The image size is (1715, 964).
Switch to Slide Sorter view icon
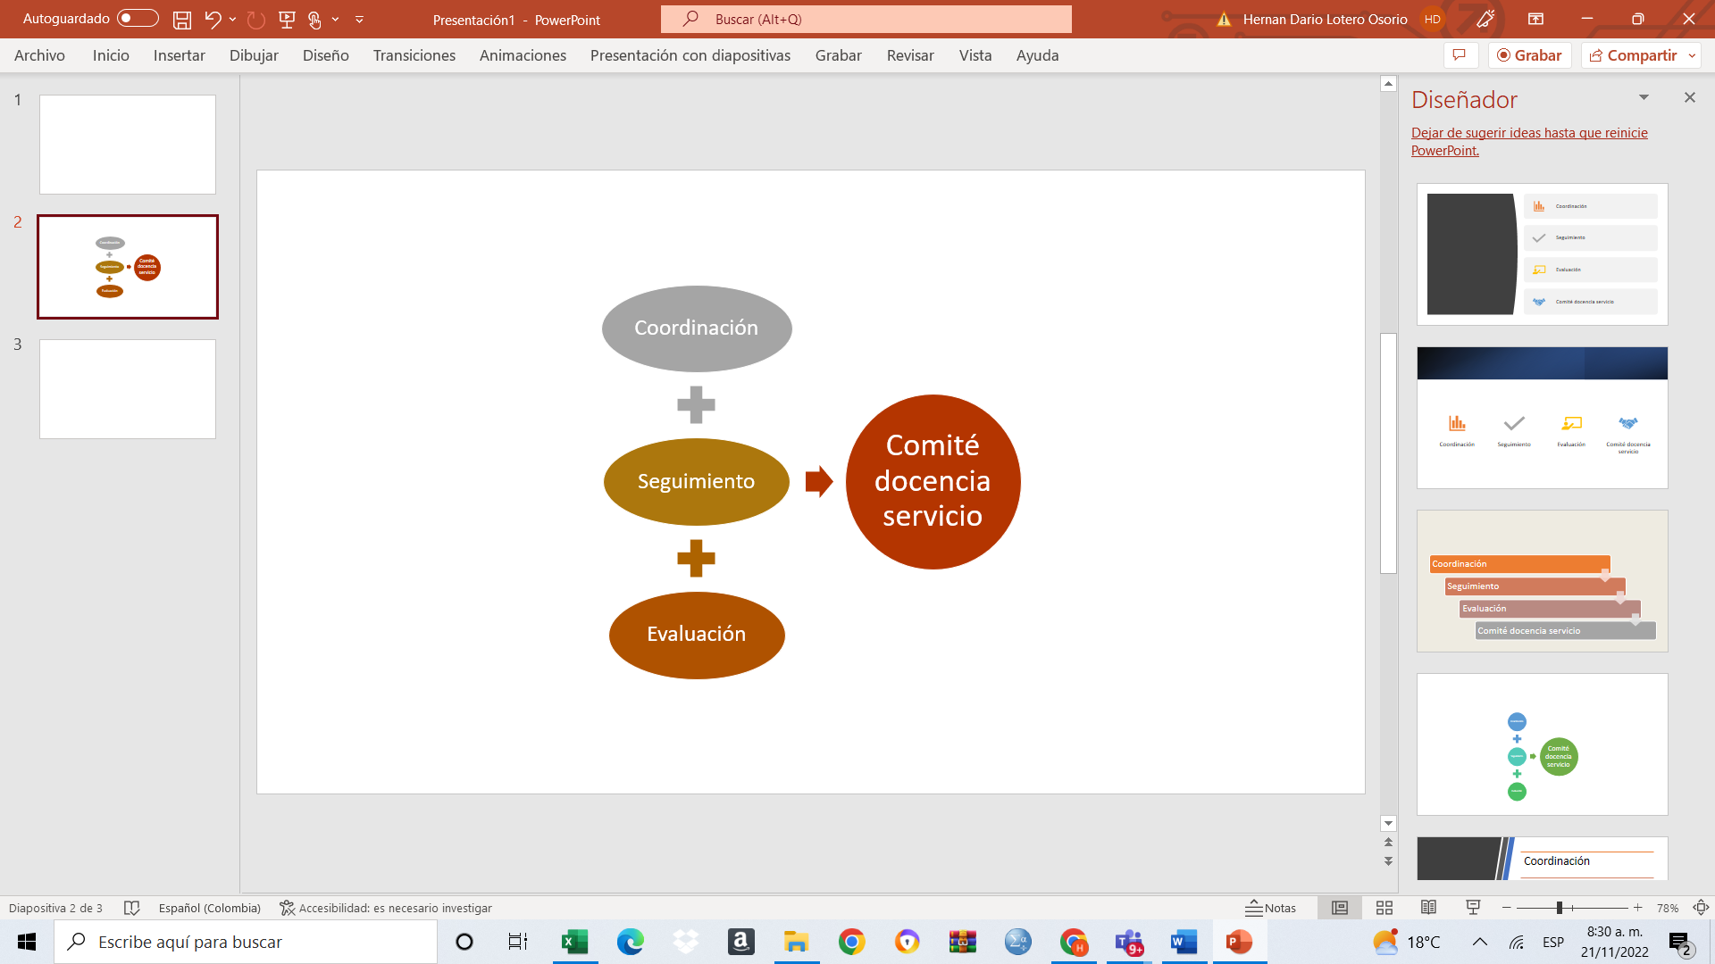click(1385, 908)
